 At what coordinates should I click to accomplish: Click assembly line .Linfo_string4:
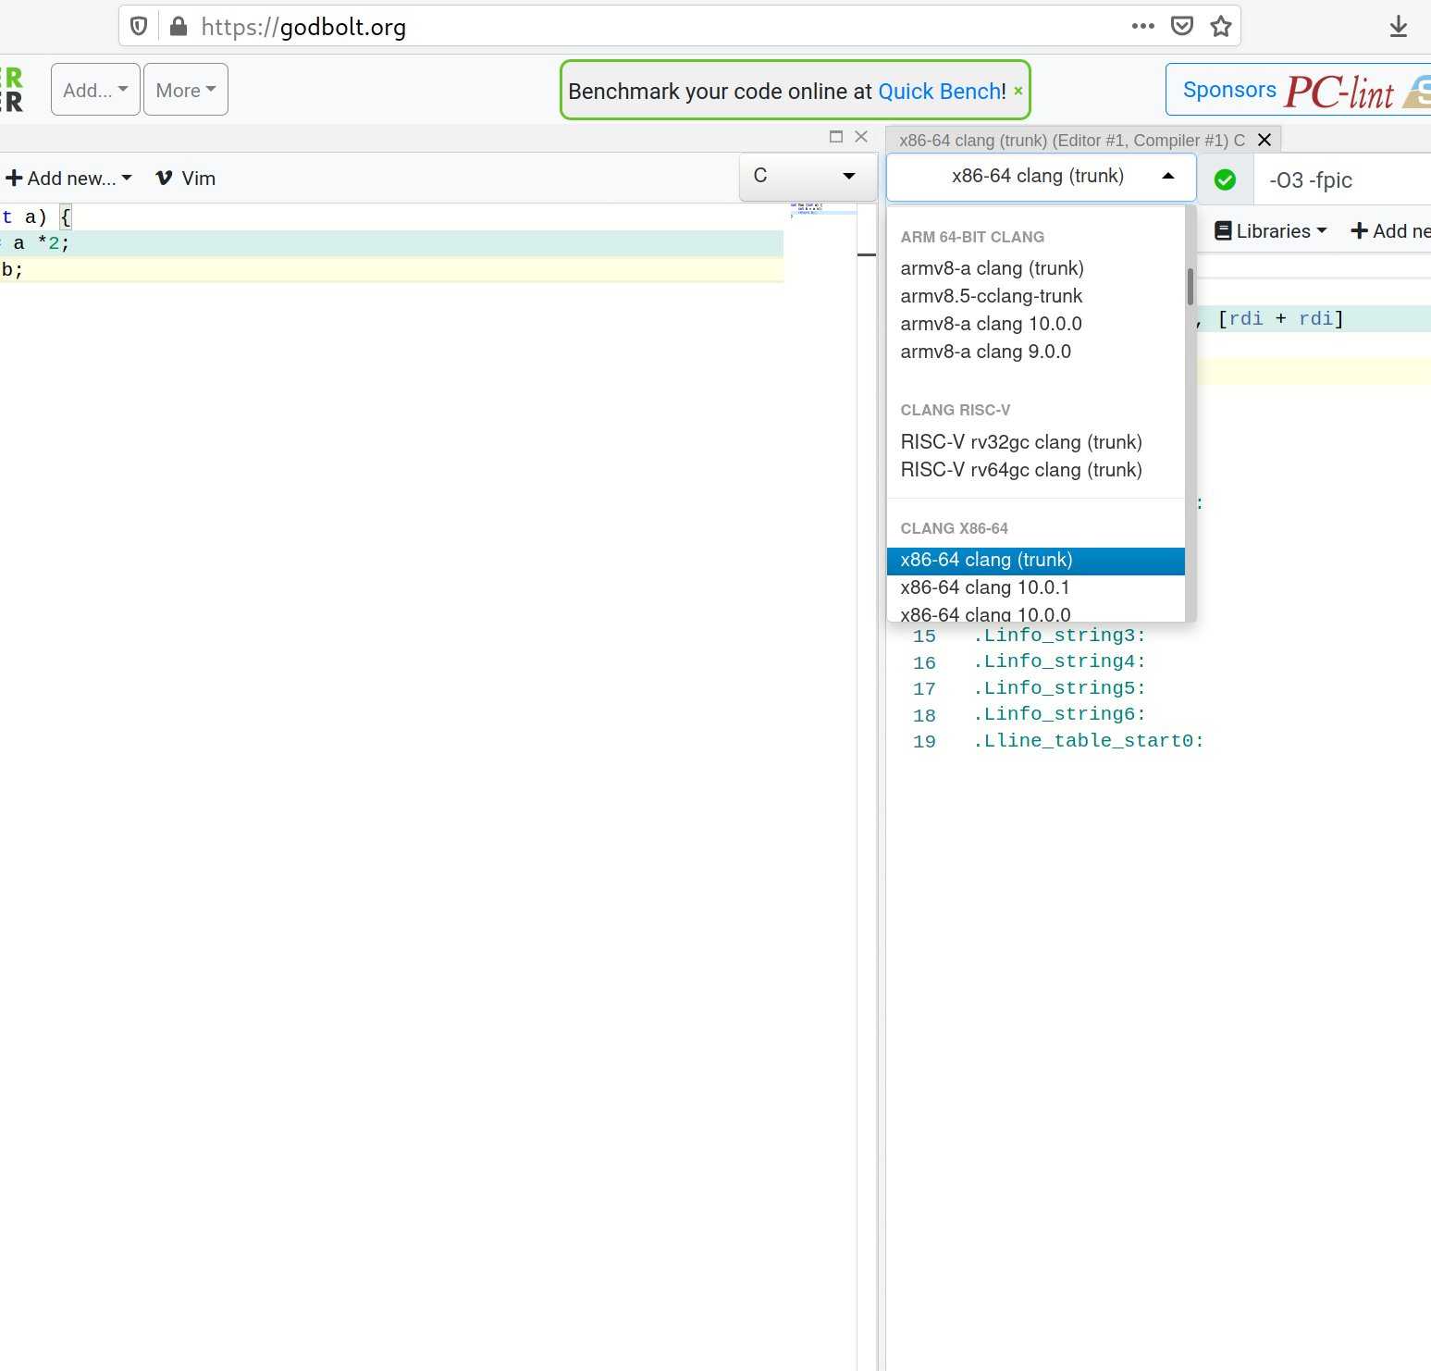(1059, 661)
